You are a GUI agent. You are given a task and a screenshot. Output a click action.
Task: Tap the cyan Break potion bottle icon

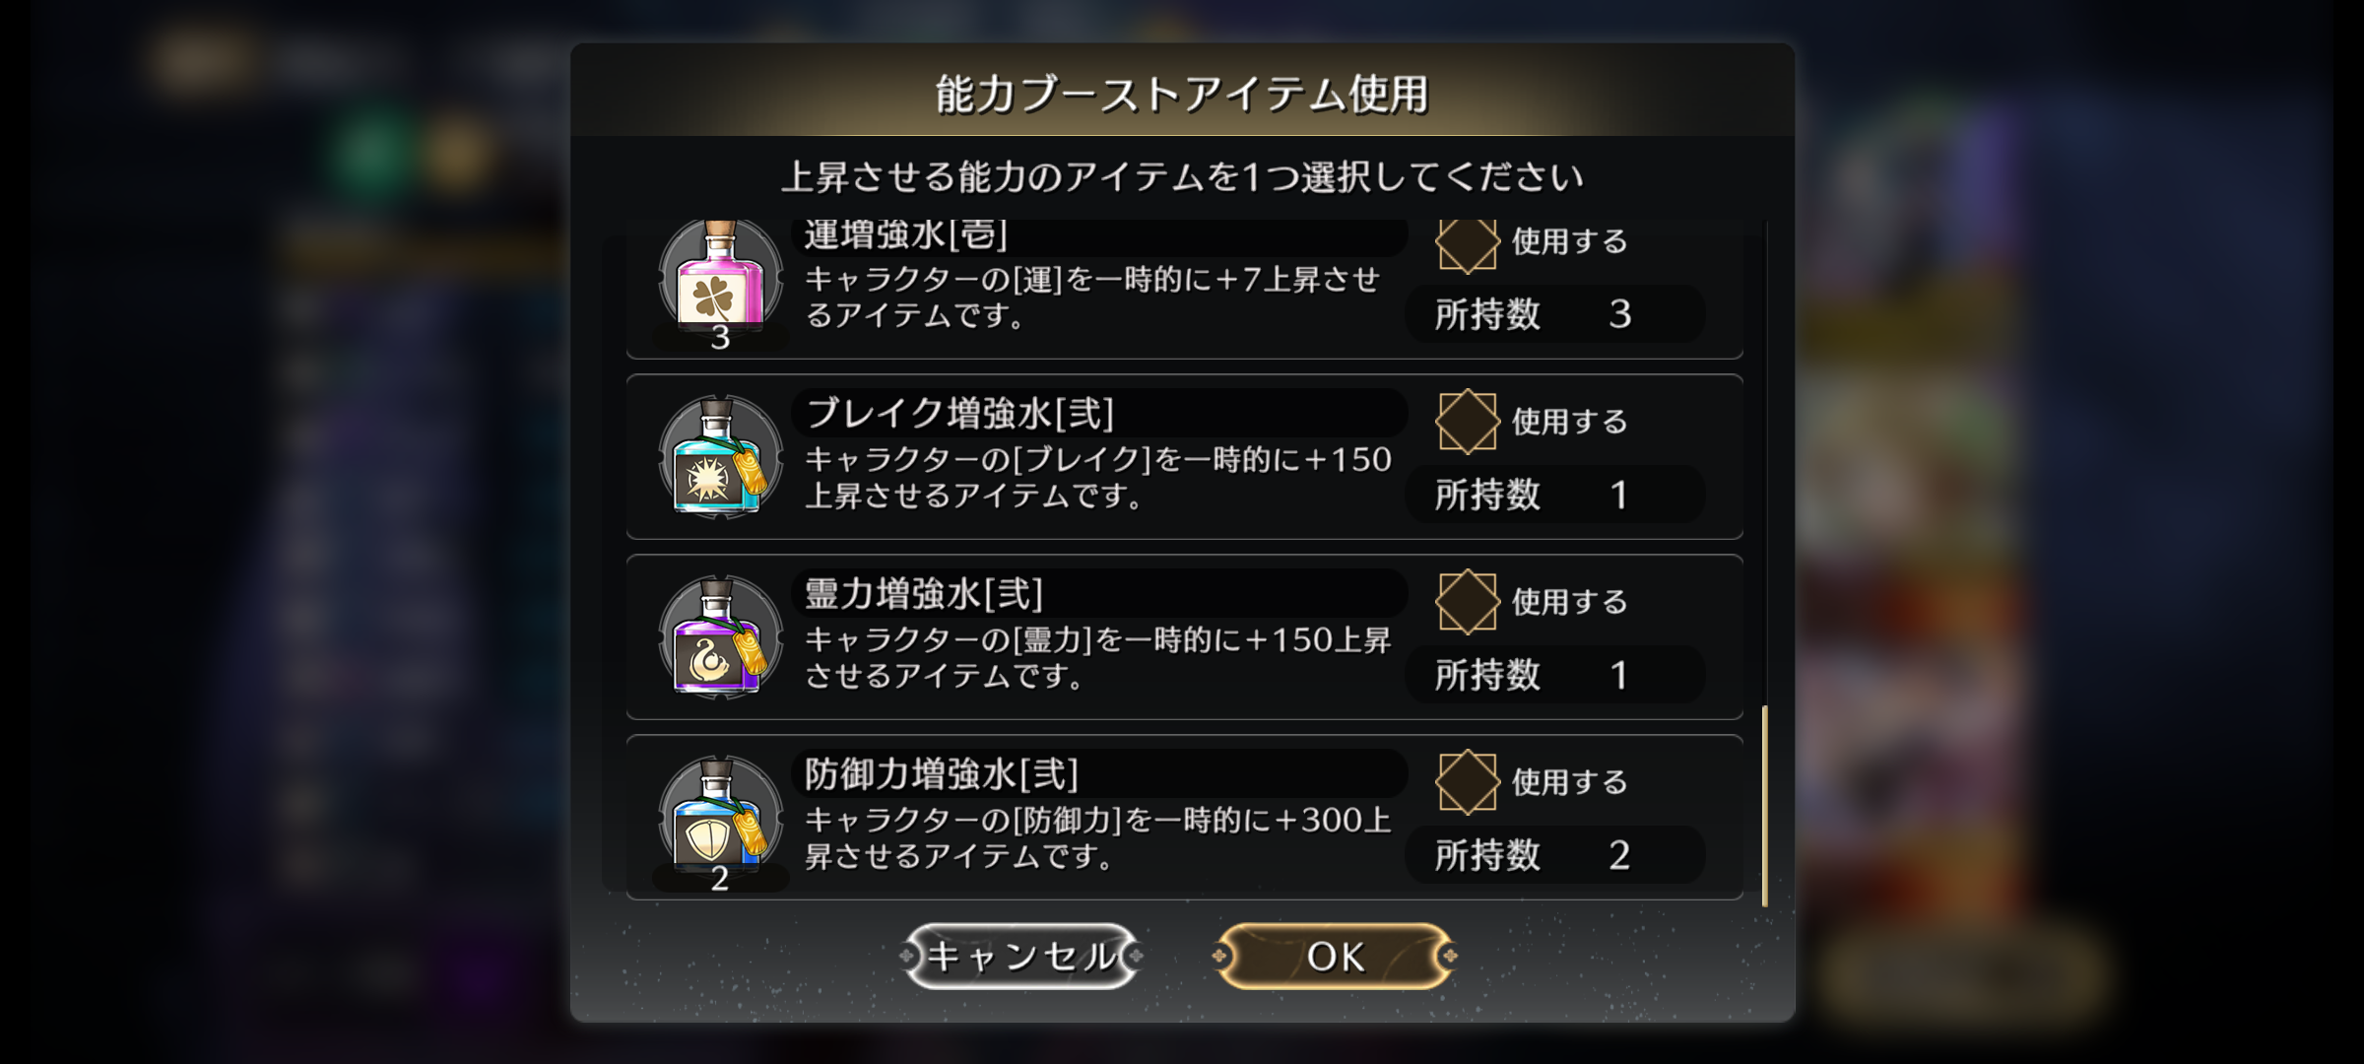pyautogui.click(x=720, y=457)
